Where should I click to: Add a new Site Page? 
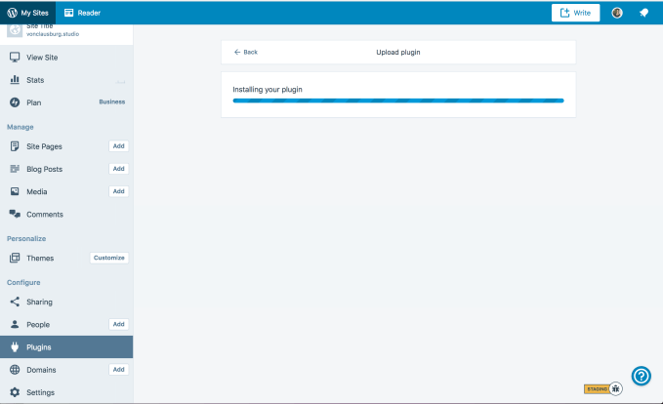point(119,145)
